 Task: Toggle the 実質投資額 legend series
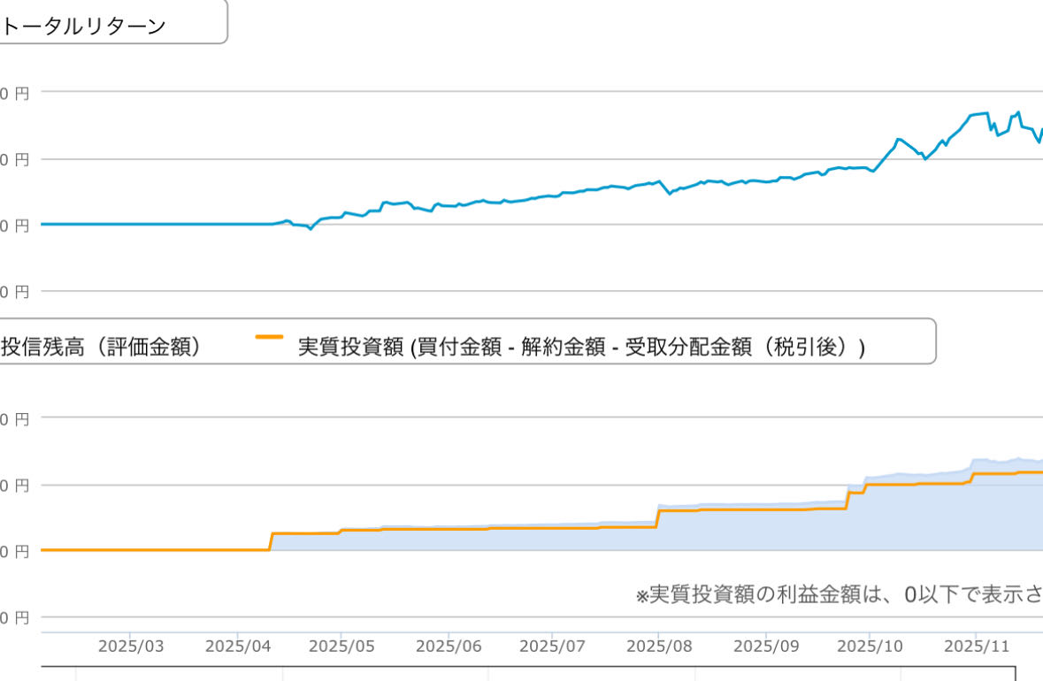pyautogui.click(x=580, y=347)
